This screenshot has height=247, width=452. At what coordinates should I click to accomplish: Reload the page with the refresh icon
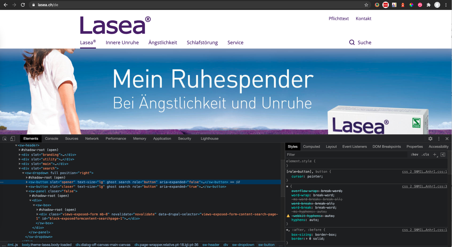(23, 5)
